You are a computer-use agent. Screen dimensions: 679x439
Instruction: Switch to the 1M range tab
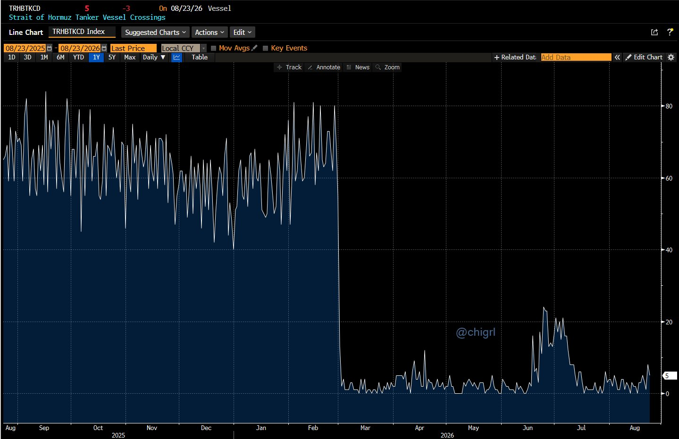click(44, 57)
